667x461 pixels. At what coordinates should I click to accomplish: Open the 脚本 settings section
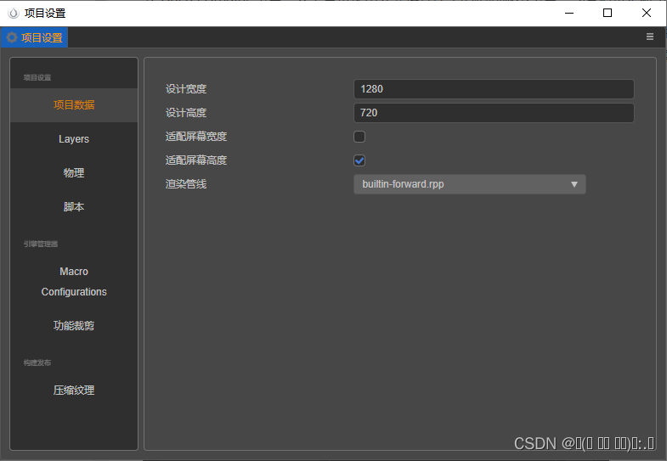[74, 207]
